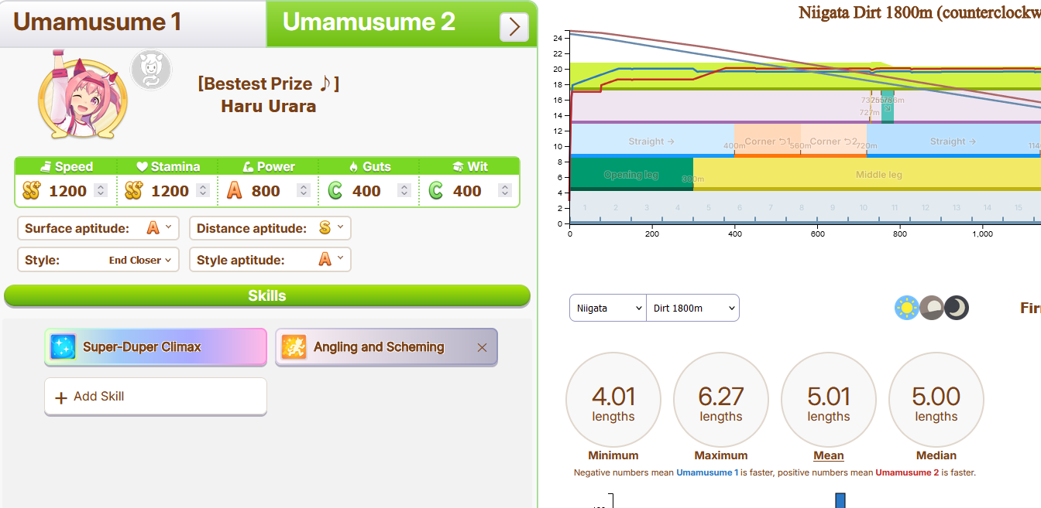The height and width of the screenshot is (508, 1041).
Task: Click red Umamusume 2 text in note
Action: [x=907, y=472]
